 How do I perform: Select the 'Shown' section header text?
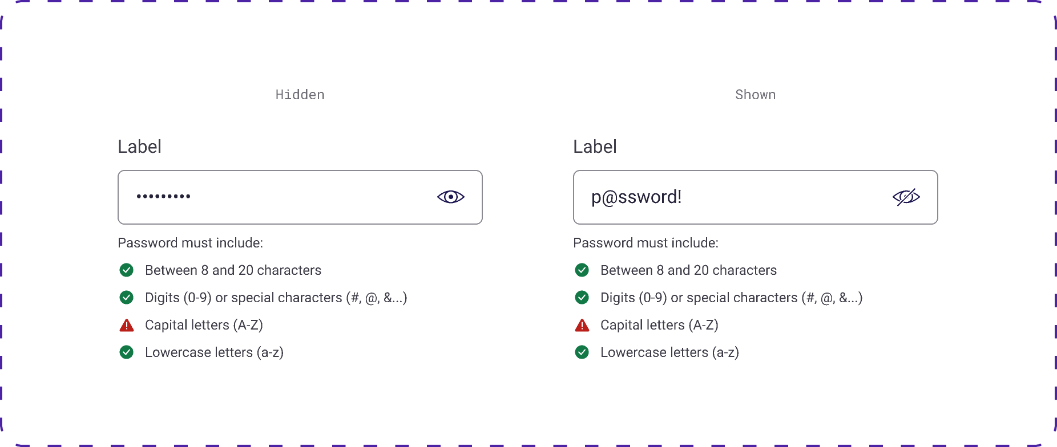(755, 95)
